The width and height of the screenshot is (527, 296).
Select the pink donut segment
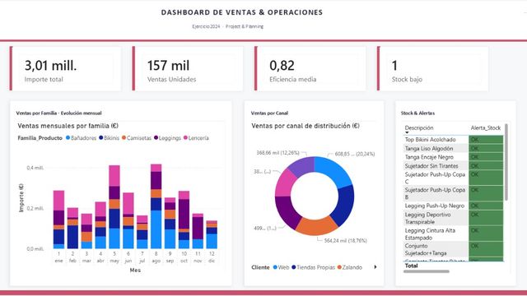point(285,183)
